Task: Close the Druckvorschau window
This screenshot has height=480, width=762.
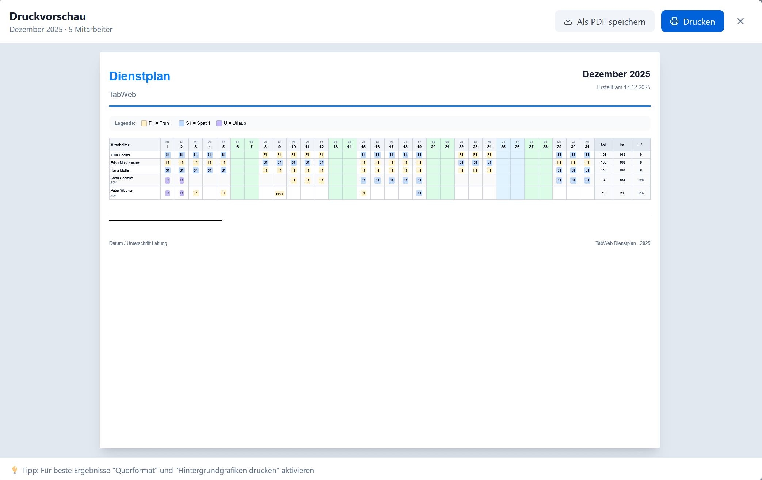Action: click(740, 21)
